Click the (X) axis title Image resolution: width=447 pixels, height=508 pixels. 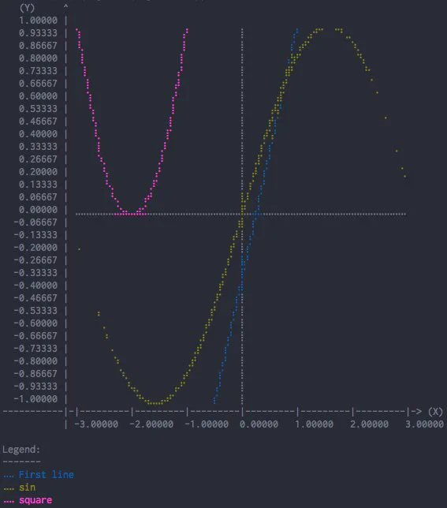tap(435, 412)
